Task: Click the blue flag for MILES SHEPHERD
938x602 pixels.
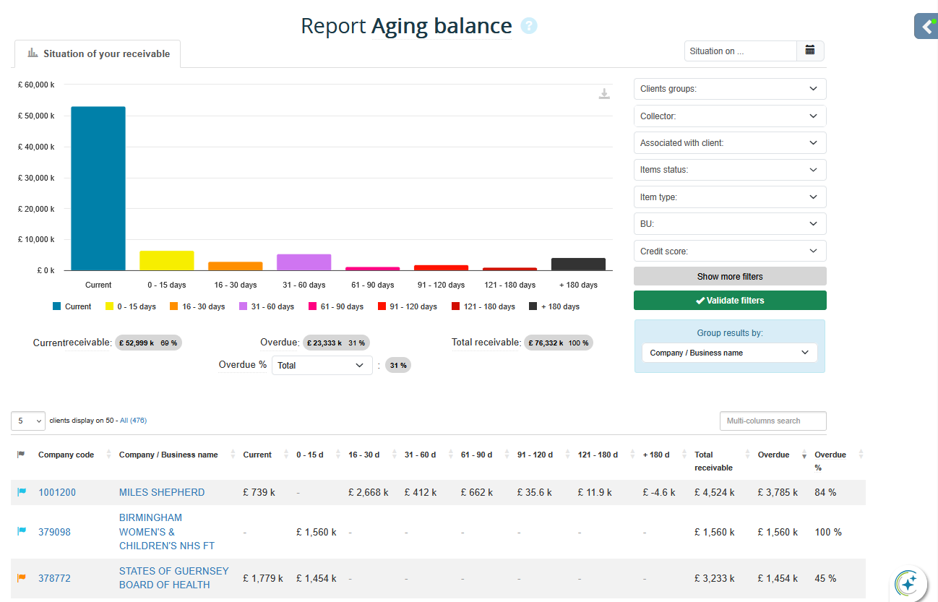Action: pos(22,492)
